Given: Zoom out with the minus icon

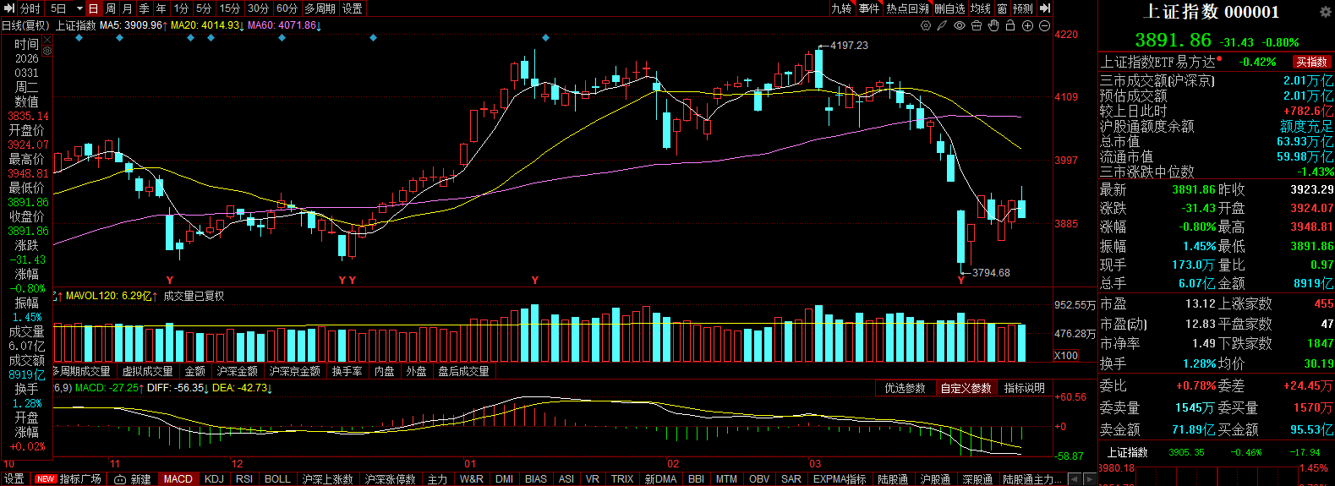Looking at the screenshot, I should coord(1044,25).
